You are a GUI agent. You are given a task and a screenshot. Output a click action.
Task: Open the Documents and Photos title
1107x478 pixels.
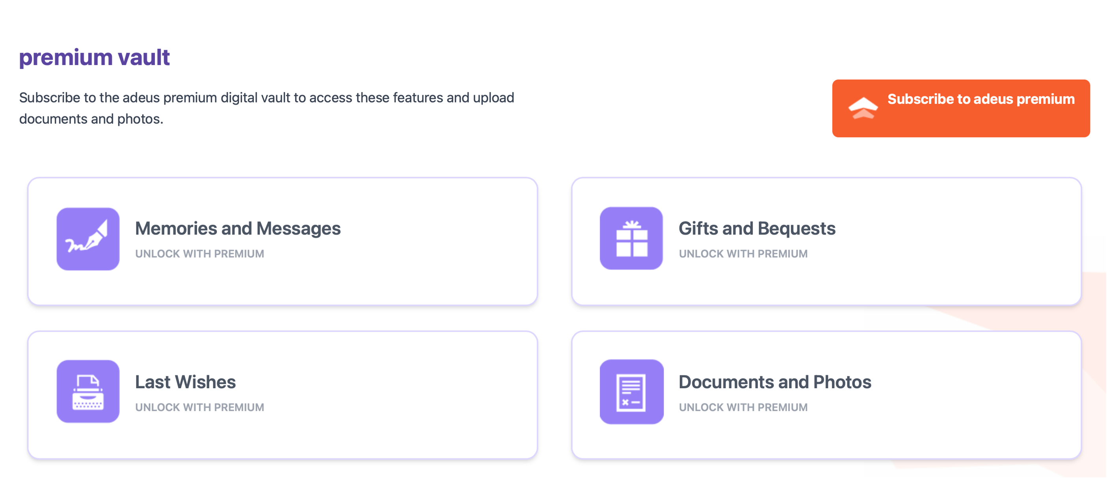pos(775,382)
